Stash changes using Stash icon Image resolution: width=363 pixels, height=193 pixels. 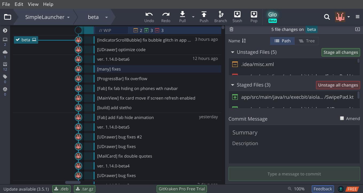[237, 14]
